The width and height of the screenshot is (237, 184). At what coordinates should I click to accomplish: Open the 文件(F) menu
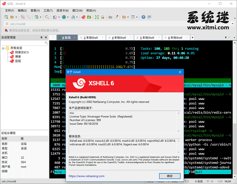tap(9, 10)
